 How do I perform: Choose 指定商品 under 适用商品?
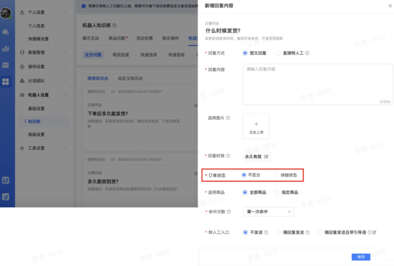pyautogui.click(x=277, y=192)
